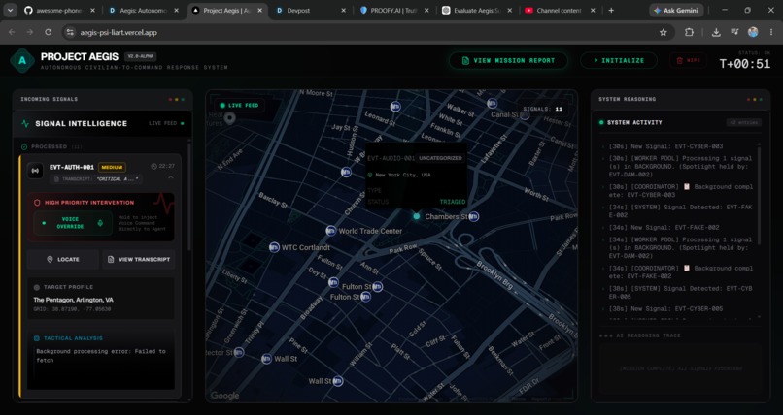Click the UNCATEGORIZED badge in map popup
The height and width of the screenshot is (415, 783).
coord(440,158)
